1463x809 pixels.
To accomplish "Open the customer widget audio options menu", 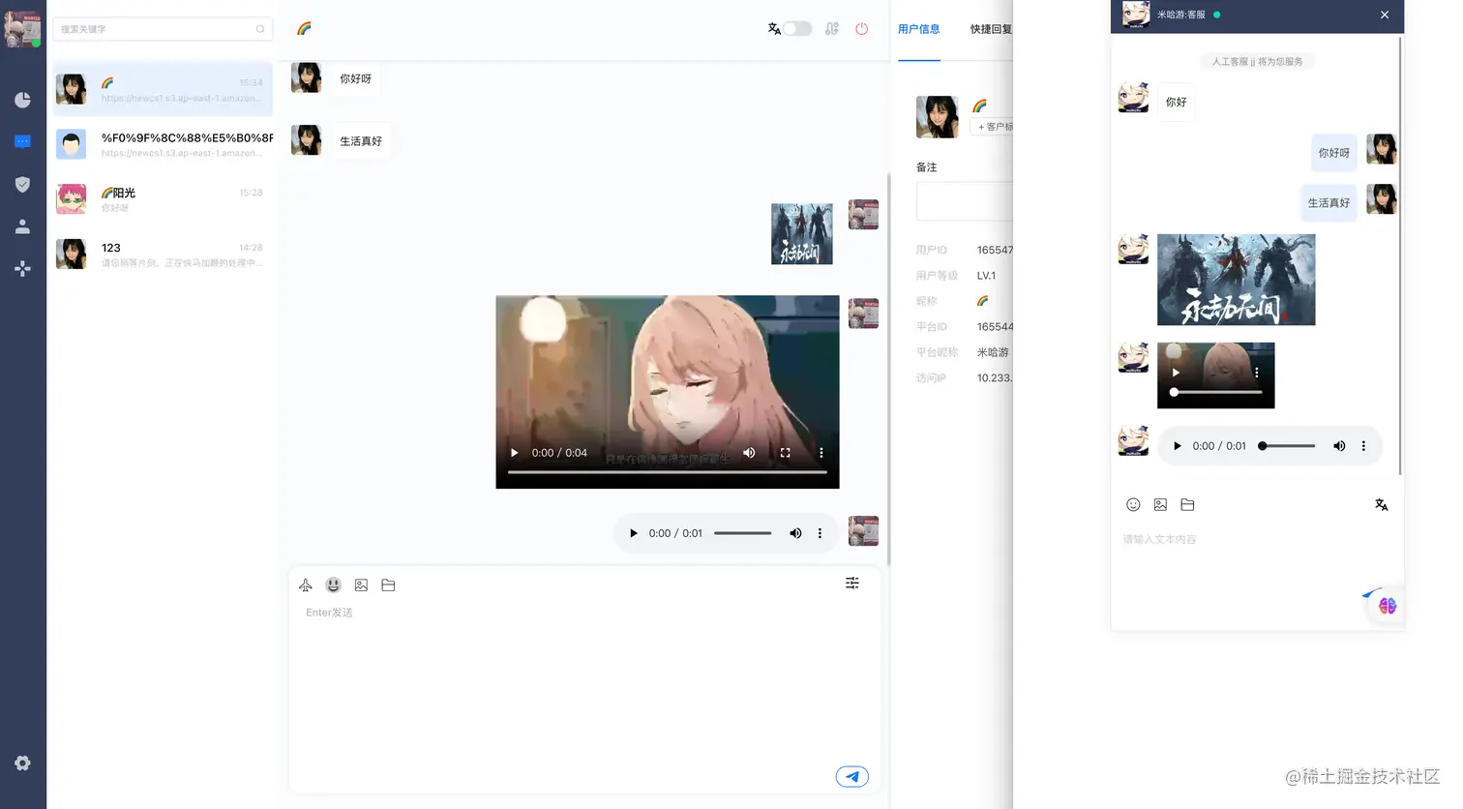I will point(1363,446).
